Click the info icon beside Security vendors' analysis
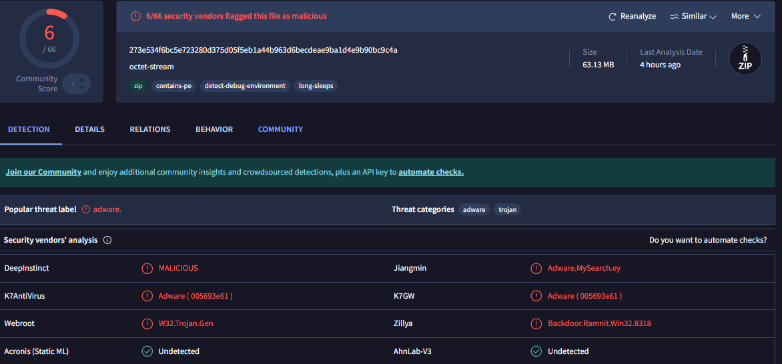Image resolution: width=782 pixels, height=364 pixels. [x=107, y=240]
